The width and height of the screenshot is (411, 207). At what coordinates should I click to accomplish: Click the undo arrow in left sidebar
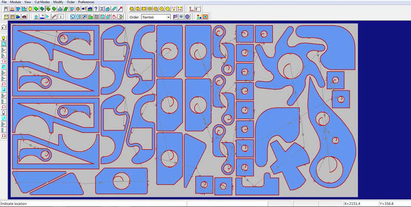tap(4, 27)
